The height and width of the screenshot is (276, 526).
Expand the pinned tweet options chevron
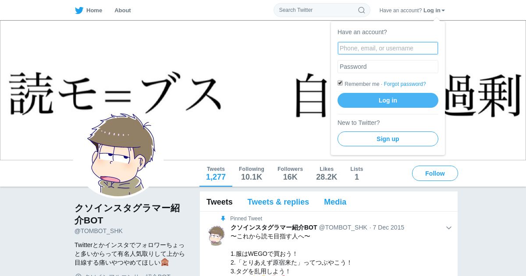(x=449, y=228)
